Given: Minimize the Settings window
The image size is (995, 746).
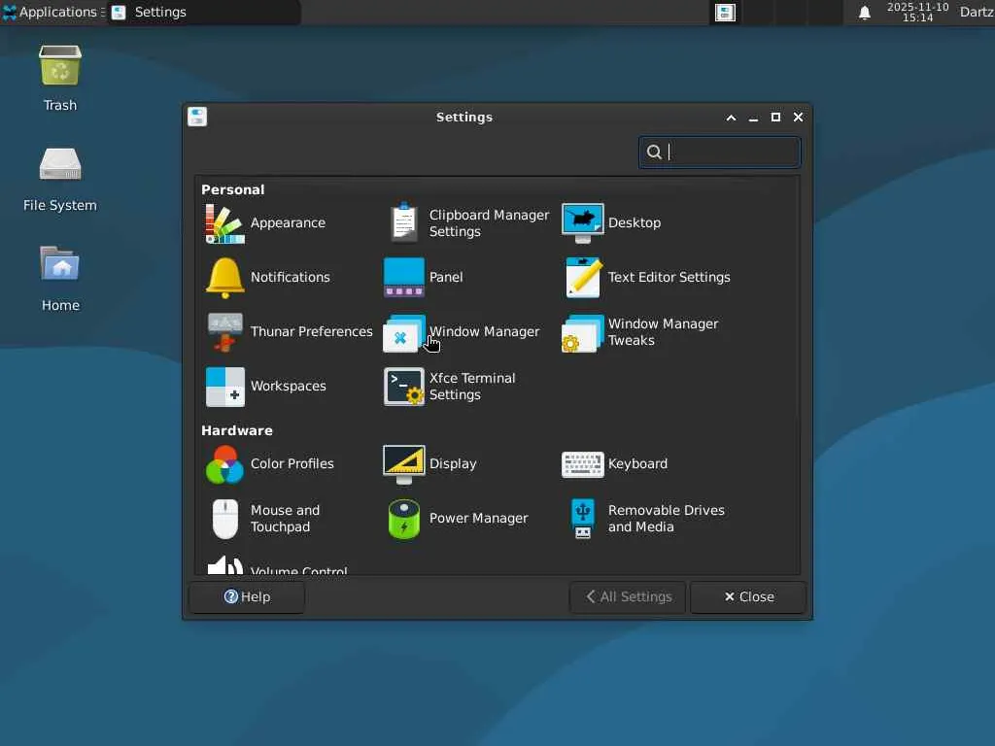Looking at the screenshot, I should (x=753, y=118).
